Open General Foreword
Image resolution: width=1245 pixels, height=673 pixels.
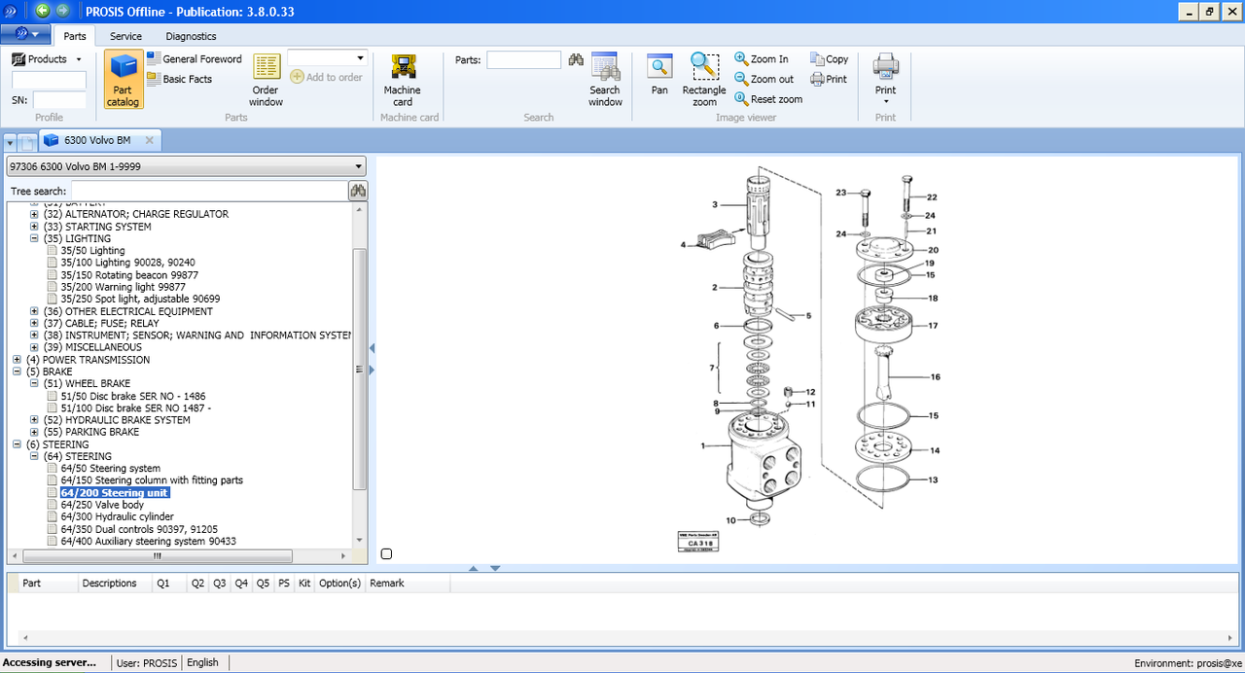[x=195, y=59]
